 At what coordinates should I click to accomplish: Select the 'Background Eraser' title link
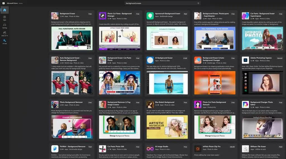coord(67,13)
